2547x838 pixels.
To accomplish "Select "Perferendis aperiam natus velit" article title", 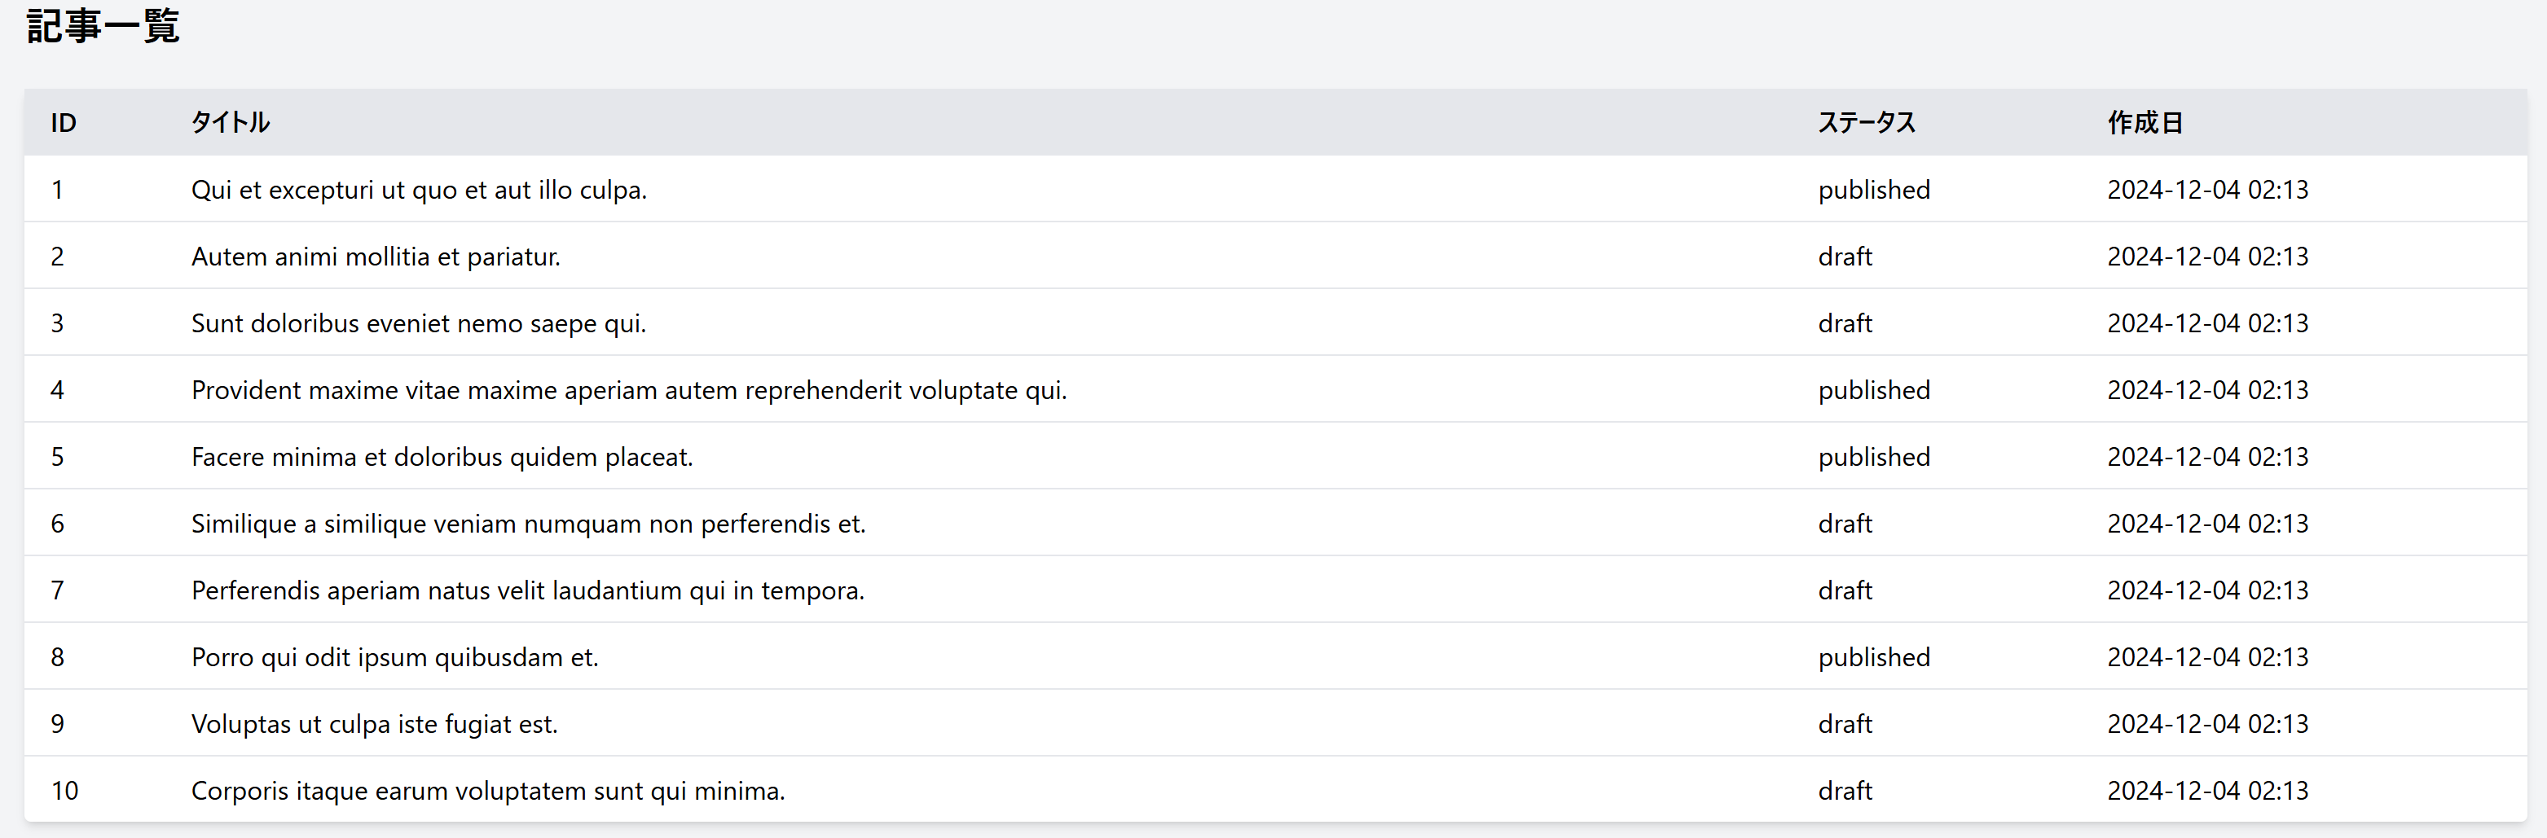I will click(x=528, y=591).
